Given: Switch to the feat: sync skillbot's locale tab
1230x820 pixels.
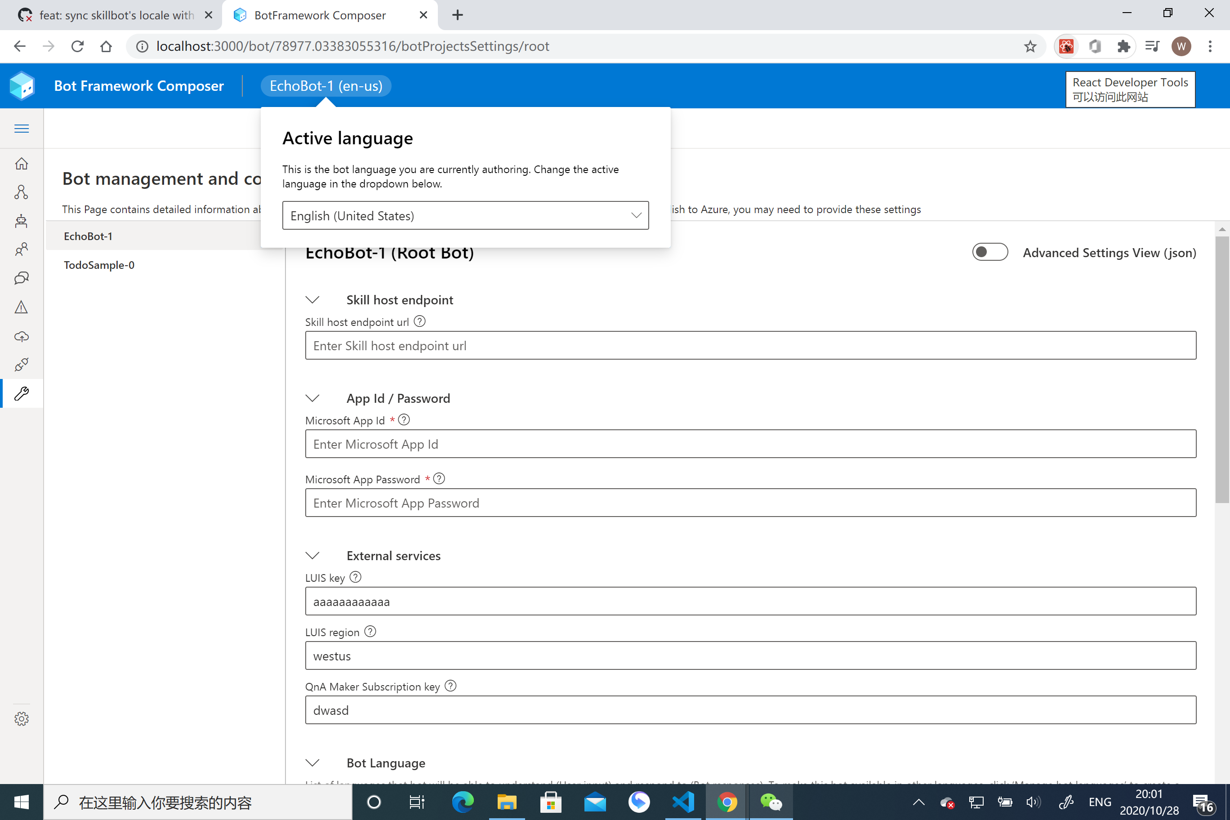Looking at the screenshot, I should coord(115,15).
